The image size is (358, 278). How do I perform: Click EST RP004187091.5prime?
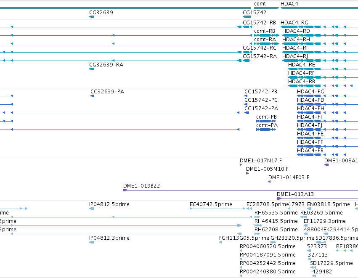point(268,255)
